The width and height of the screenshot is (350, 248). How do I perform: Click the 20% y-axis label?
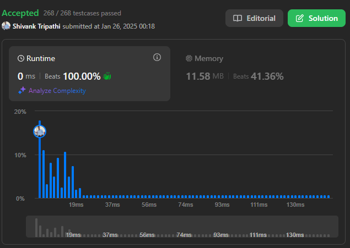(x=20, y=112)
